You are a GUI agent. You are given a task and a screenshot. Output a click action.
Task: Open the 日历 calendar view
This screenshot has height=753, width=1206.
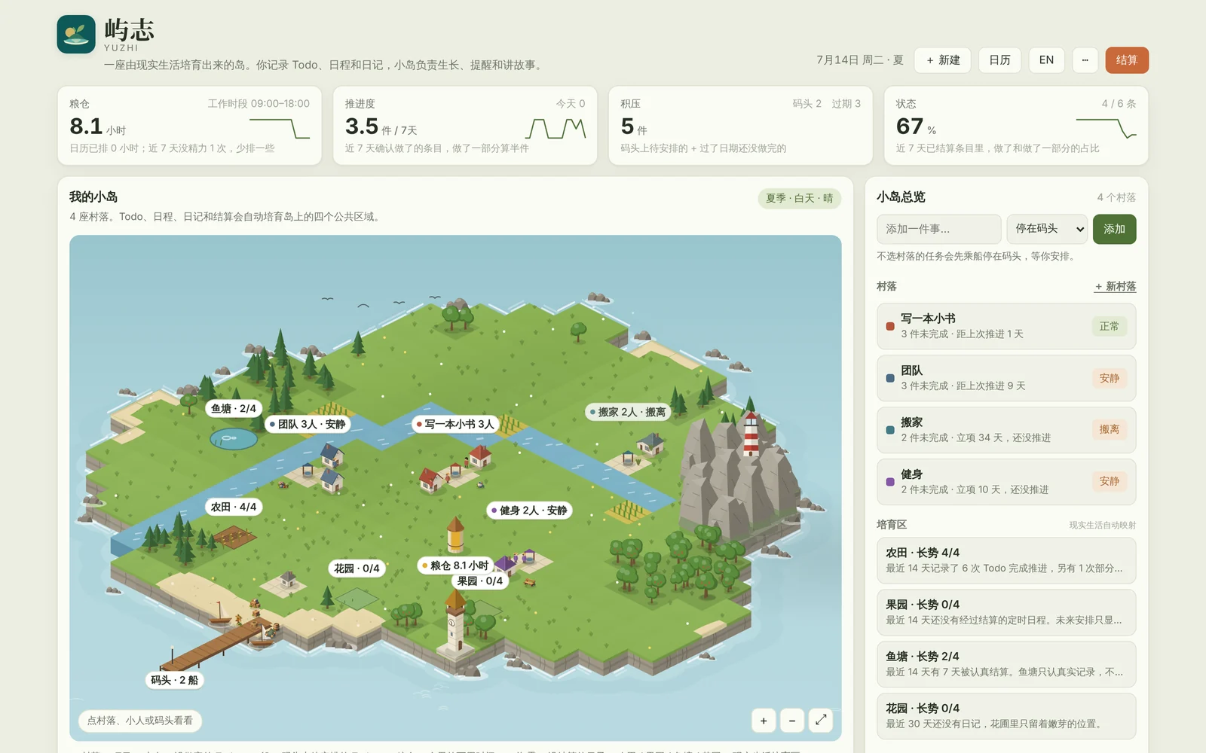click(x=999, y=60)
